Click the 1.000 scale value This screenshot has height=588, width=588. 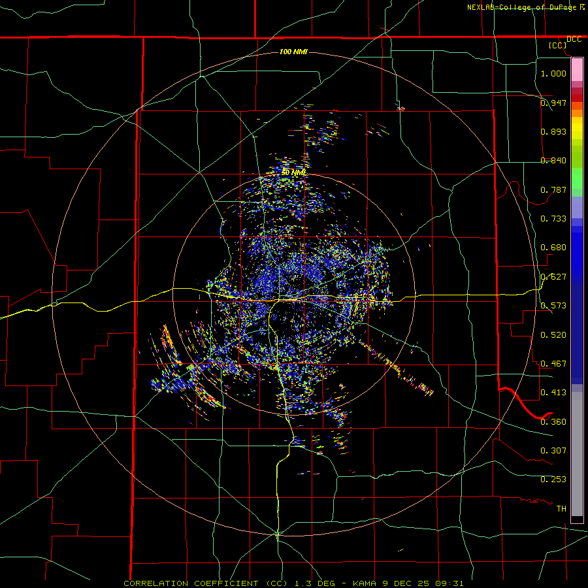553,74
